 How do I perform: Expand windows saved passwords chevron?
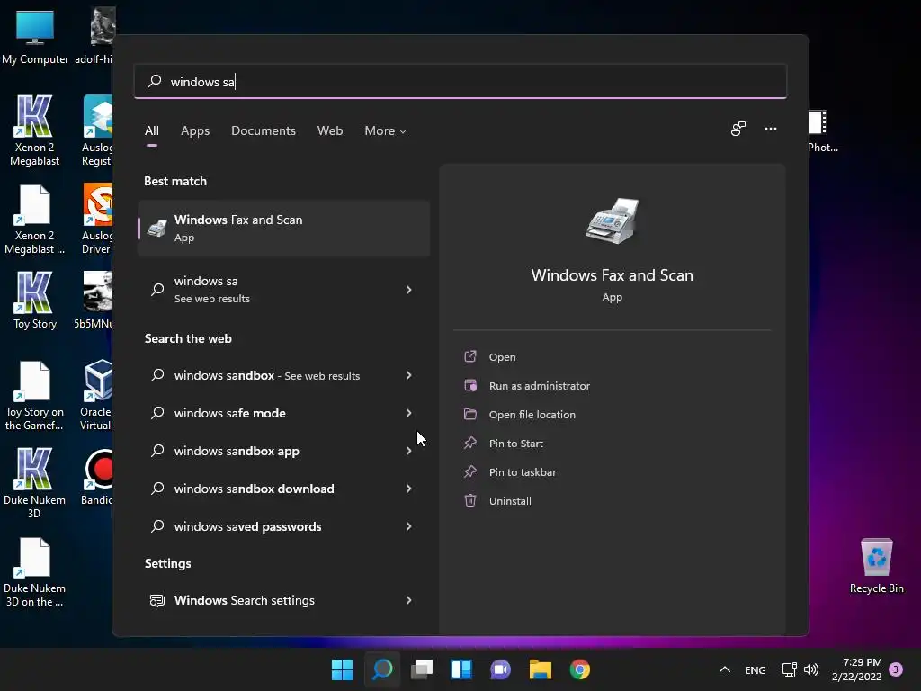408,526
